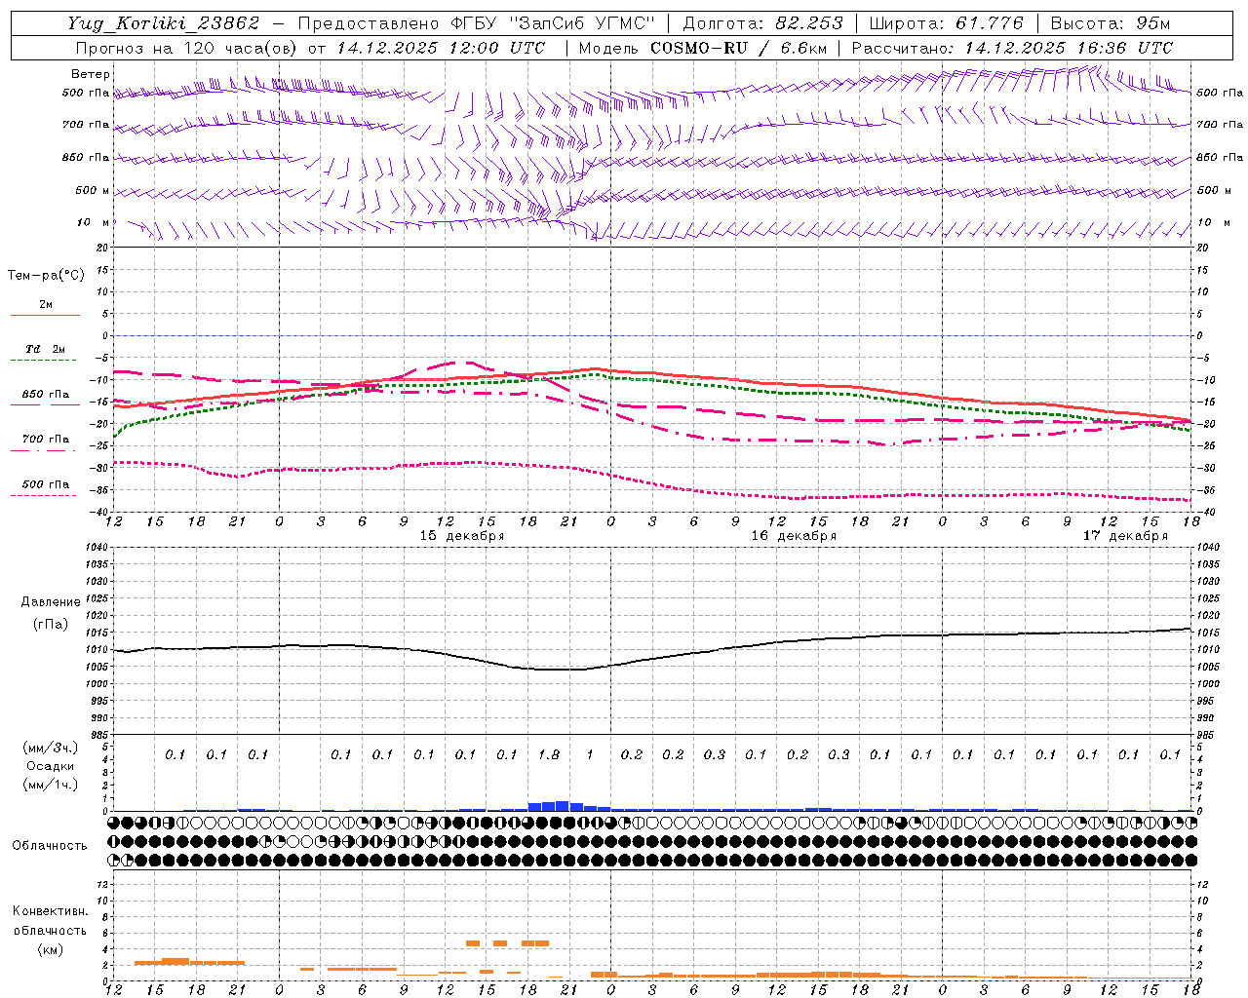Click the 16 декабря date label
Viewport: 1248px width, 998px height.
tap(794, 536)
